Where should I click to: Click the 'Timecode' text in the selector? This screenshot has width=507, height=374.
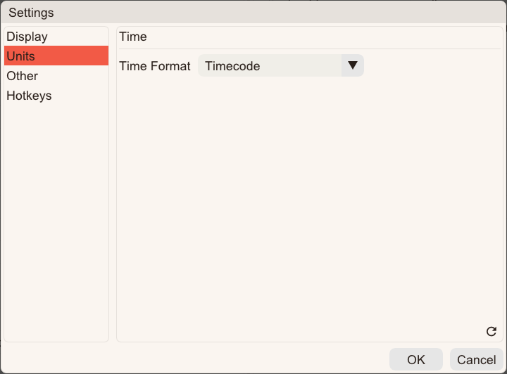(232, 66)
